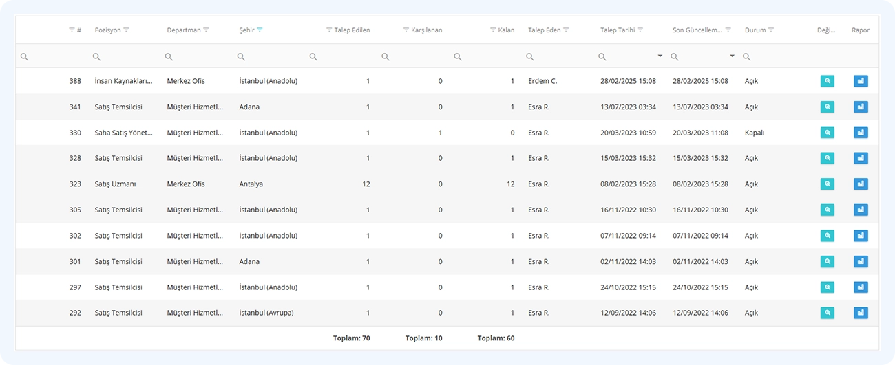Open details magnifier for request 388
This screenshot has height=365, width=895.
pyautogui.click(x=828, y=81)
